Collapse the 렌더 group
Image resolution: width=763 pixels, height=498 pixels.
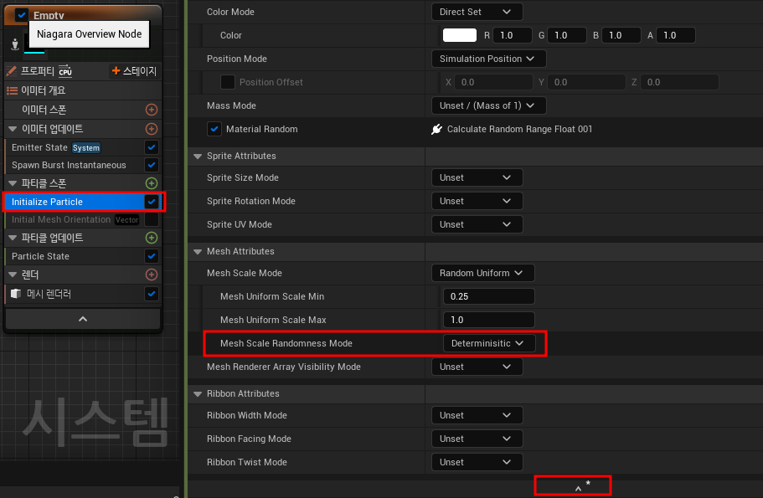coord(13,275)
